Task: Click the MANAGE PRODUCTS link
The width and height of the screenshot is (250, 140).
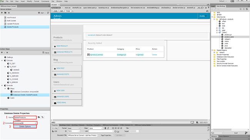Action: (65, 52)
